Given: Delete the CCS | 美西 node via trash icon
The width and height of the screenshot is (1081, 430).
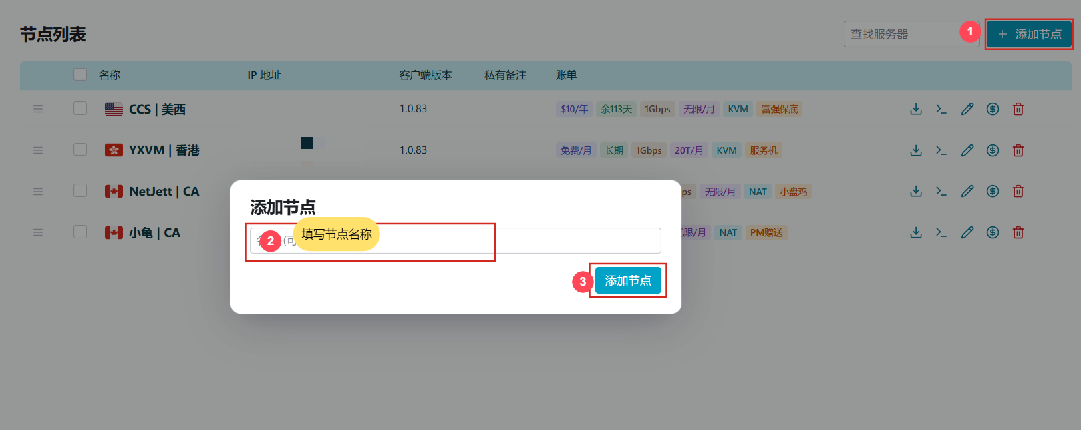Looking at the screenshot, I should 1018,109.
